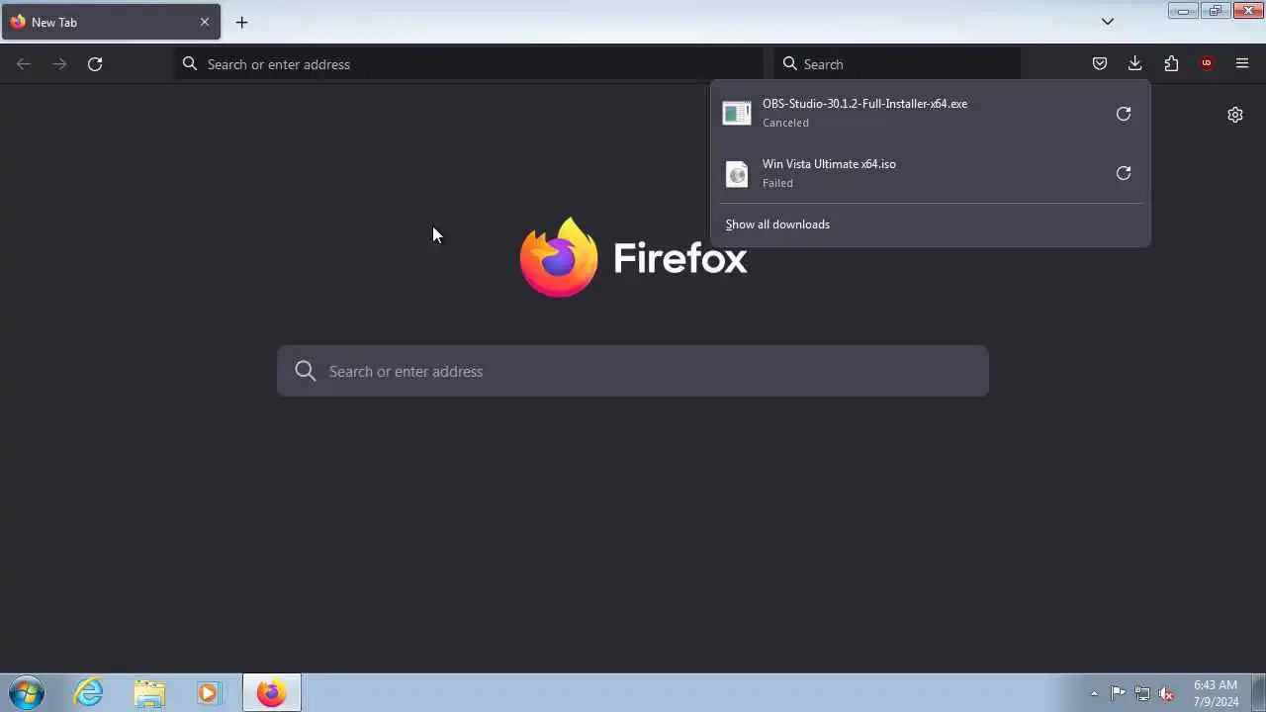Open the taskbar clock and date

[1216, 692]
